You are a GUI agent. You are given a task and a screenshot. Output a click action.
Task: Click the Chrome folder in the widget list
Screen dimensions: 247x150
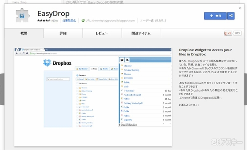128,66
